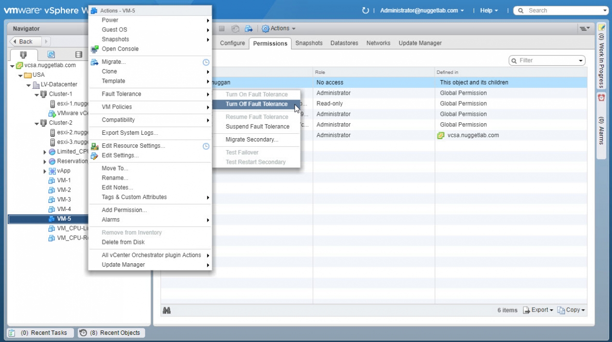This screenshot has height=342, width=612.
Task: Open the Alarms sidebar panel icon
Action: tap(601, 98)
